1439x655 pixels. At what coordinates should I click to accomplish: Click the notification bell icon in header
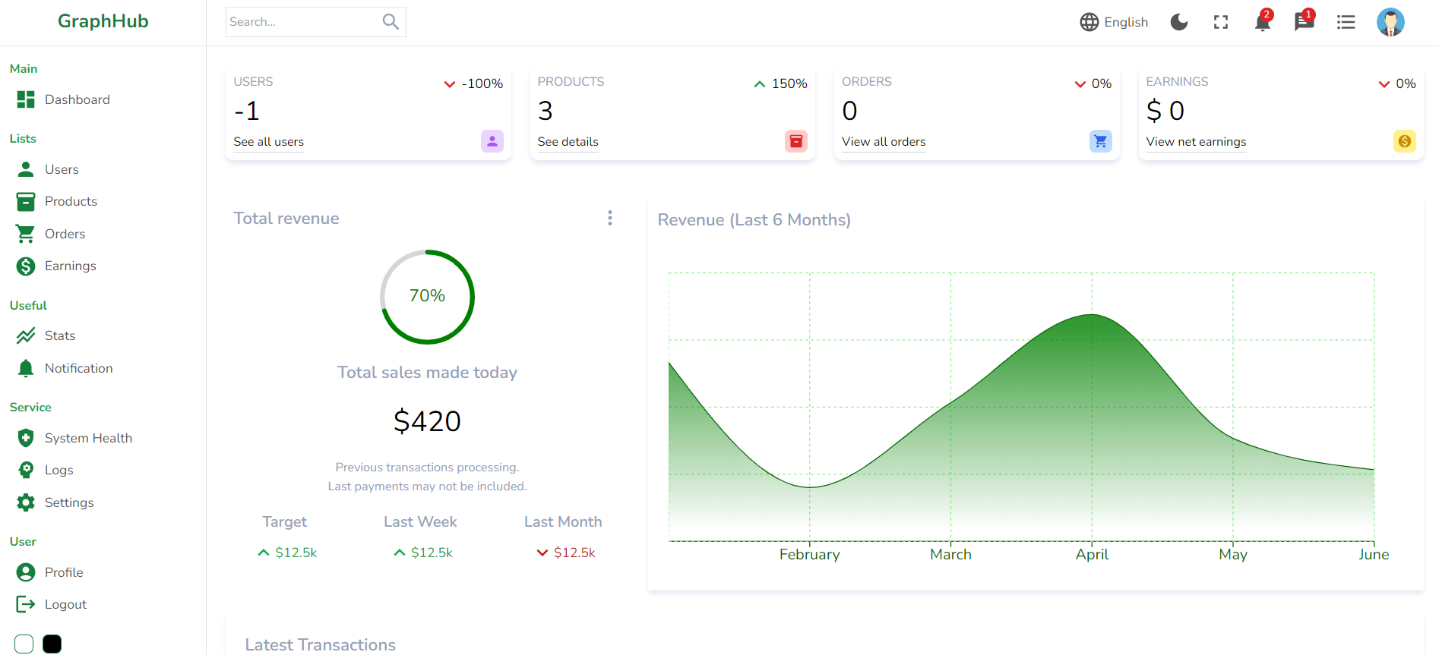point(1262,23)
